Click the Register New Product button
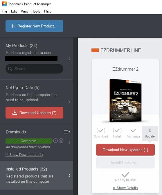The image size is (162, 195). [x=34, y=26]
